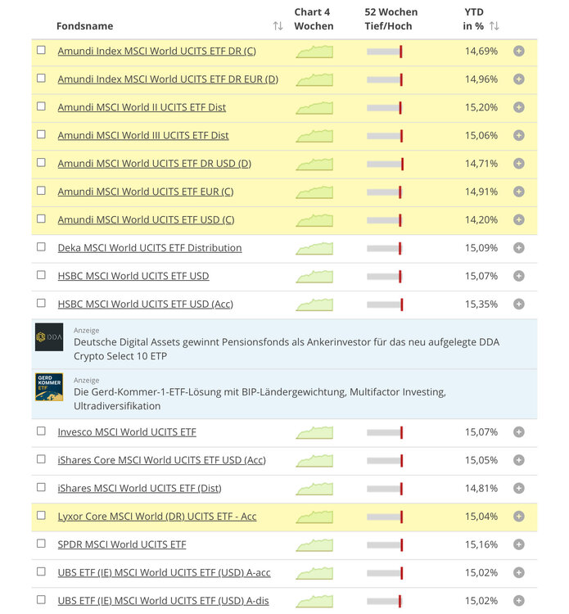Open 4-week chart for SPDR MSCI World
The width and height of the screenshot is (569, 614).
pos(314,545)
